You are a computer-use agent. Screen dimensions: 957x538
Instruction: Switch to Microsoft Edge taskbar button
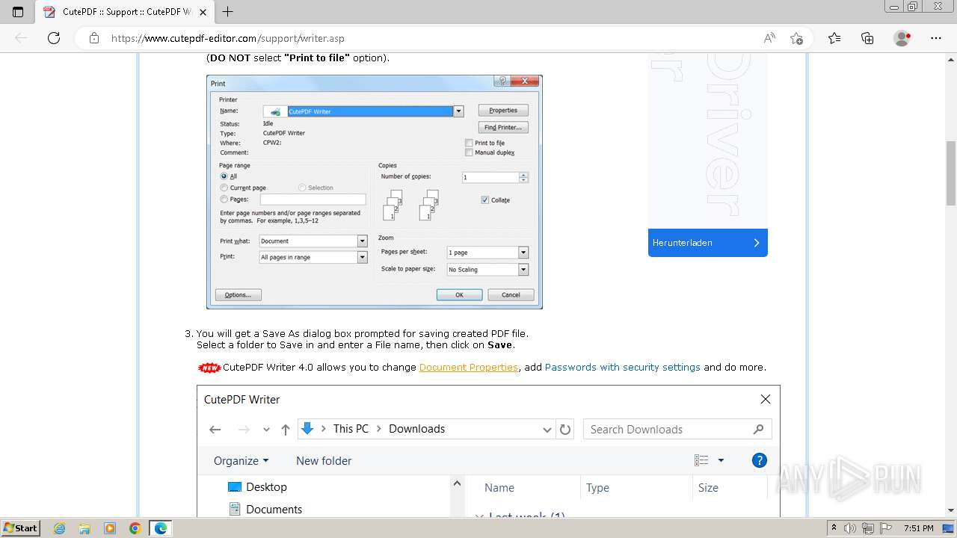tap(161, 528)
